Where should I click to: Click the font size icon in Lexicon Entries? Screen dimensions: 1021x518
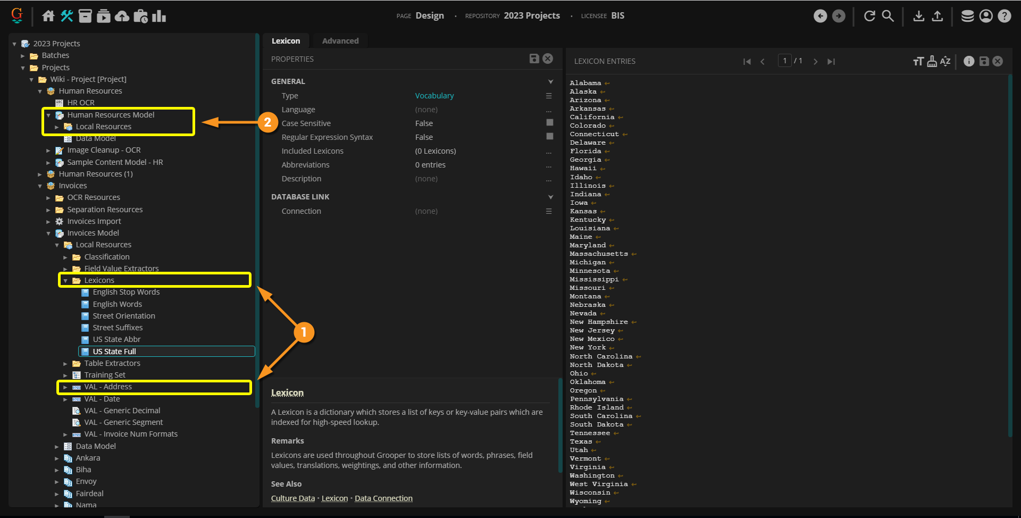918,61
